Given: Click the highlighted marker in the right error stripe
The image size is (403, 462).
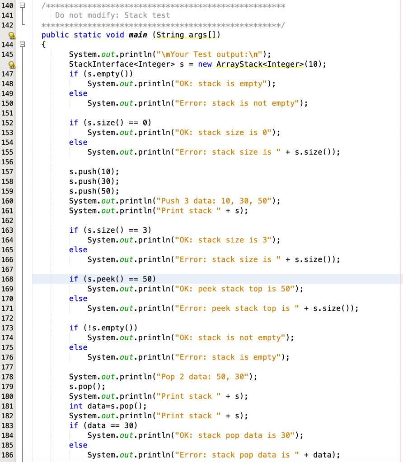Looking at the screenshot, I should point(400,279).
